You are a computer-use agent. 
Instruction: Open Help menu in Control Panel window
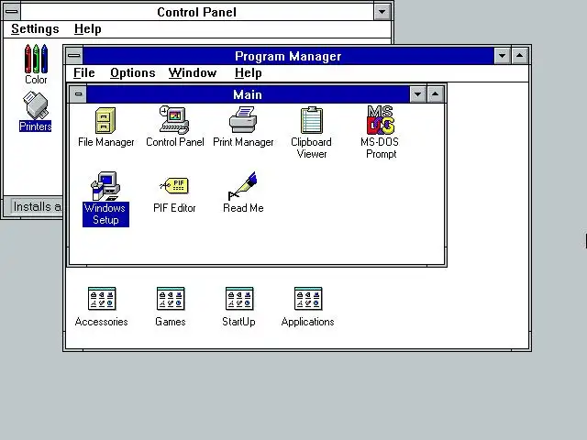point(88,29)
